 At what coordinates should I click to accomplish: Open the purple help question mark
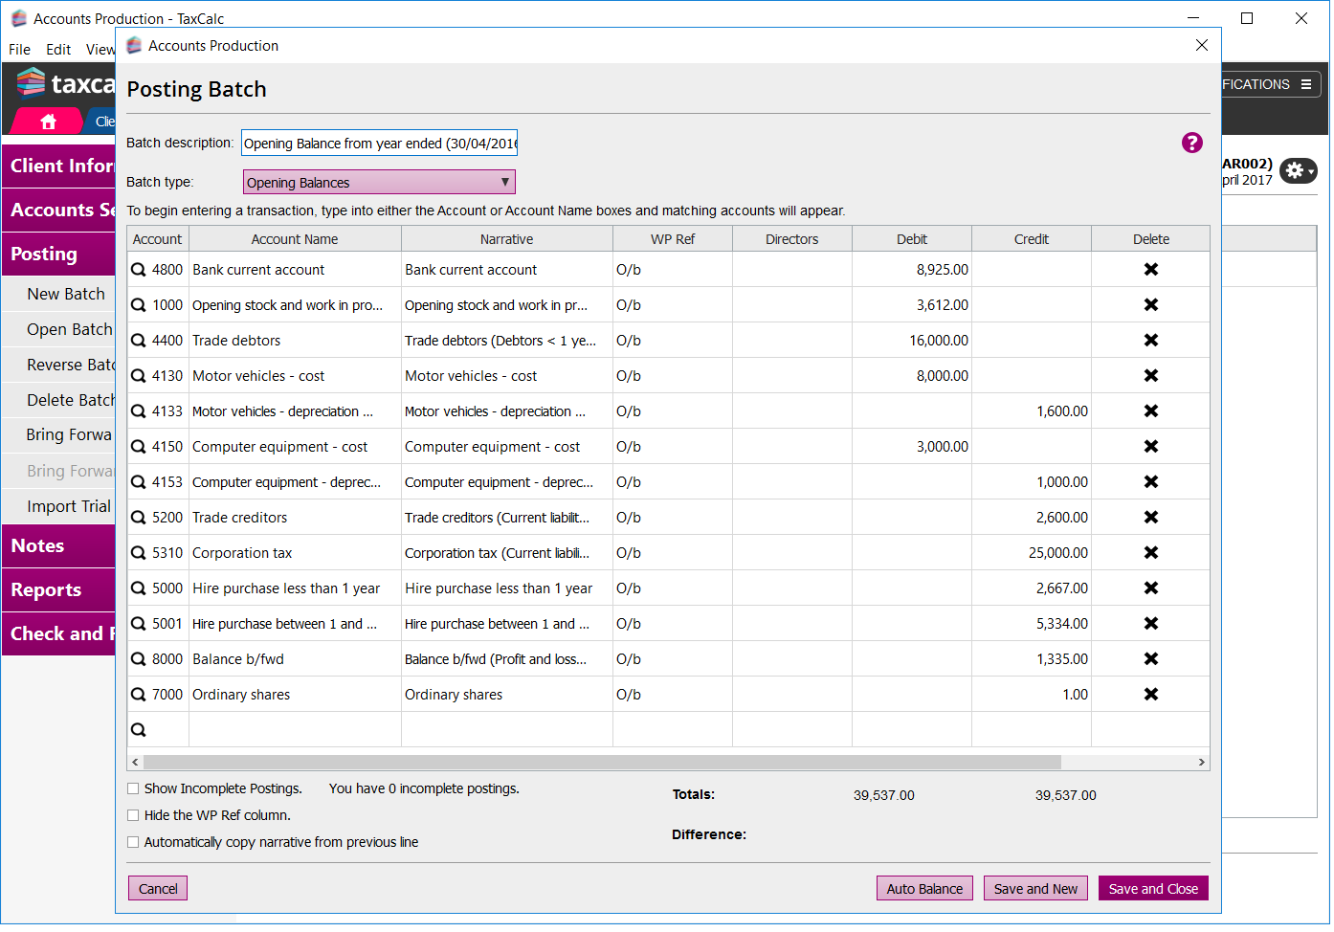pos(1191,143)
